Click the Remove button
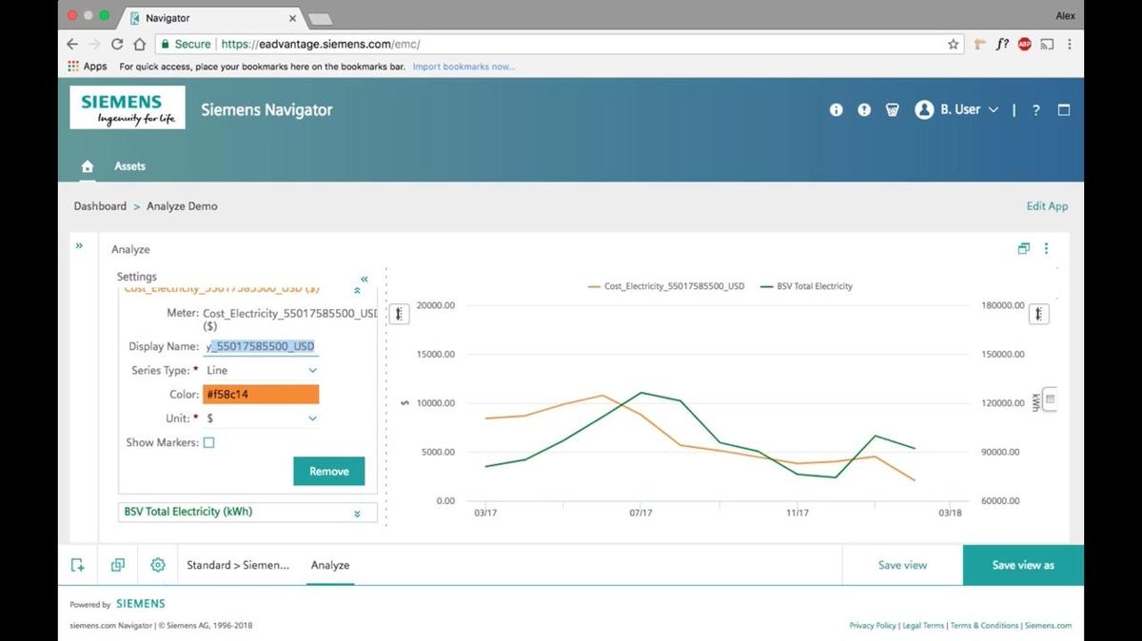 tap(329, 472)
